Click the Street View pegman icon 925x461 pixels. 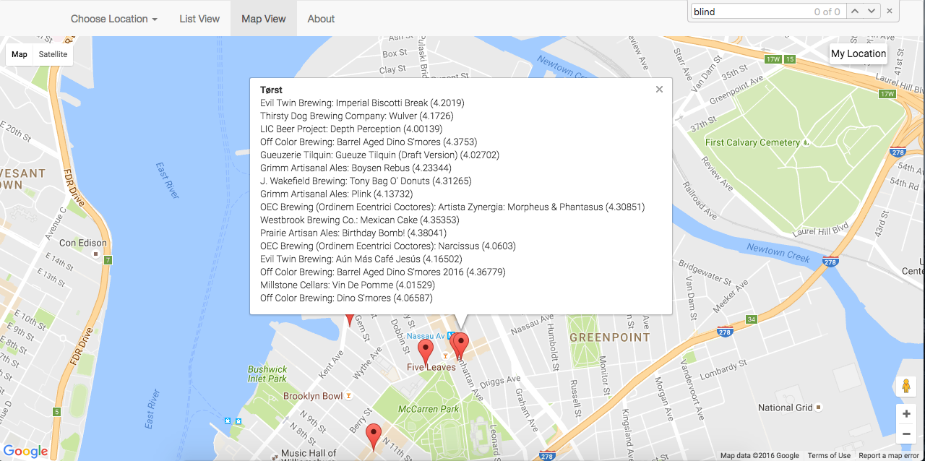click(905, 387)
